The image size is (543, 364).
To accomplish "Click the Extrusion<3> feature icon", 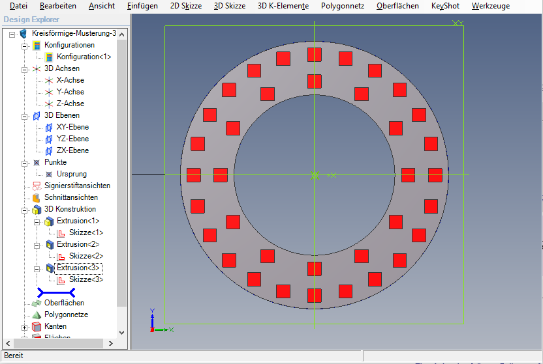I will coord(50,268).
